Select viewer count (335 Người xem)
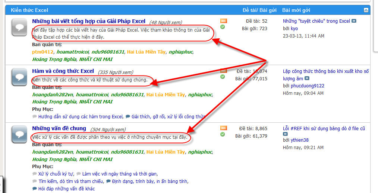Image resolution: width=378 pixels, height=193 pixels. click(x=116, y=73)
